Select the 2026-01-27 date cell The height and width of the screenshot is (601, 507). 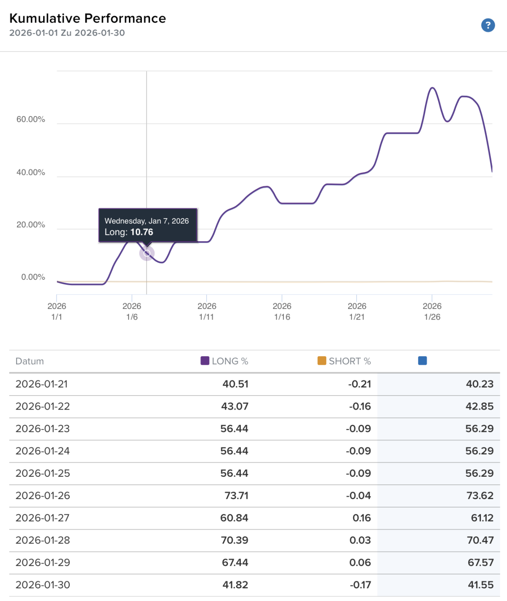click(x=43, y=518)
